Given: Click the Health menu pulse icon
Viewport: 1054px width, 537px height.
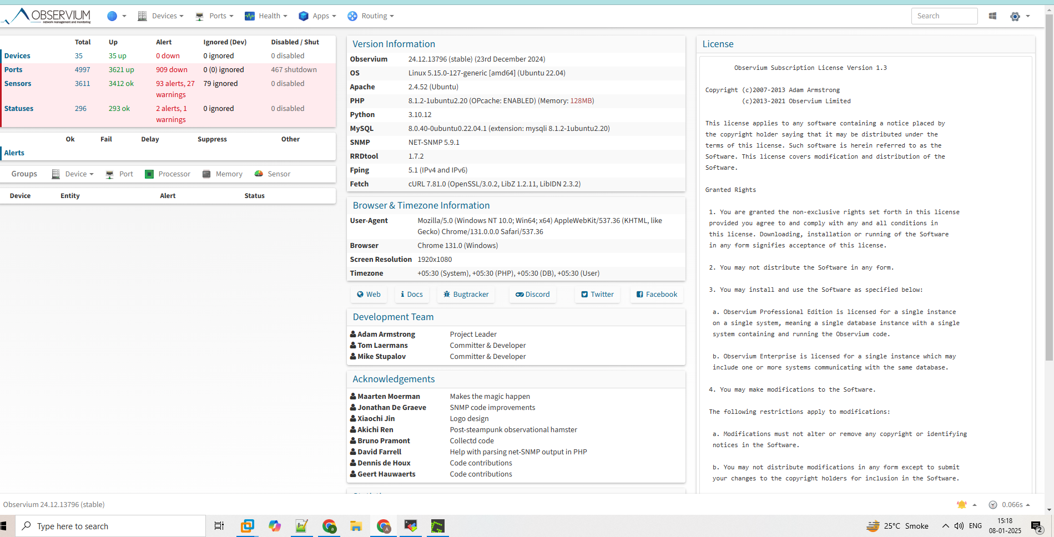Looking at the screenshot, I should point(250,16).
